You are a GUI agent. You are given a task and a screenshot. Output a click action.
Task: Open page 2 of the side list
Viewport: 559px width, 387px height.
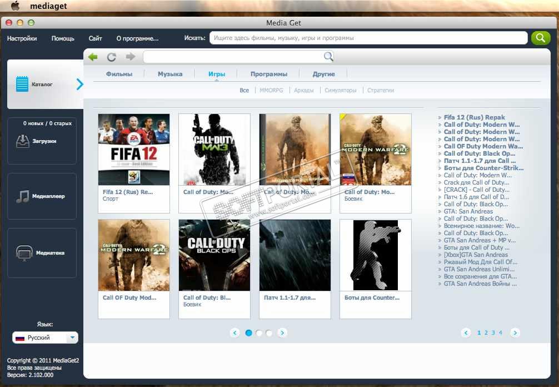coord(486,333)
